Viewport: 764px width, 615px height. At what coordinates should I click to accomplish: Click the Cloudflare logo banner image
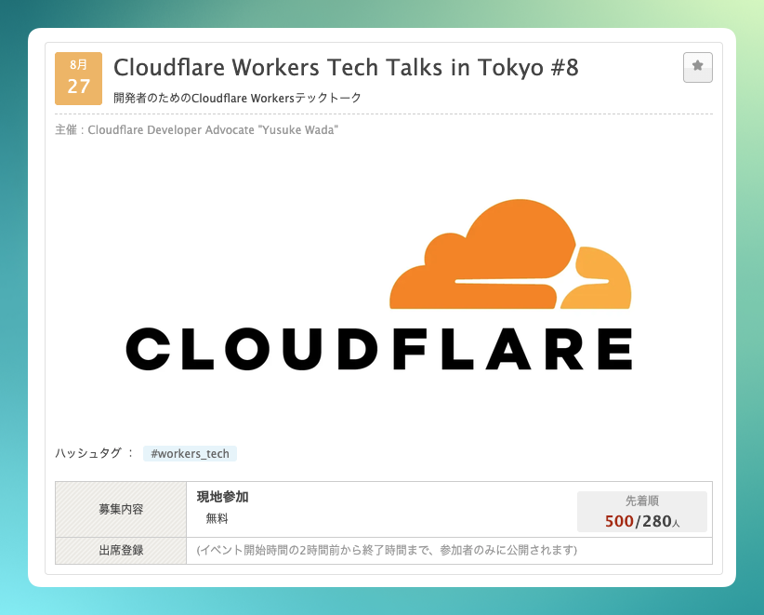[379, 286]
